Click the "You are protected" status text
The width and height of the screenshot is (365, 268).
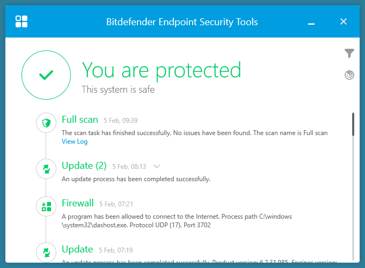point(161,70)
